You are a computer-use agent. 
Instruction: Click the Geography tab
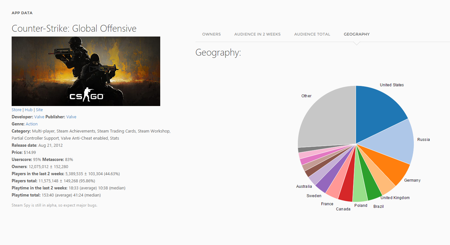356,34
